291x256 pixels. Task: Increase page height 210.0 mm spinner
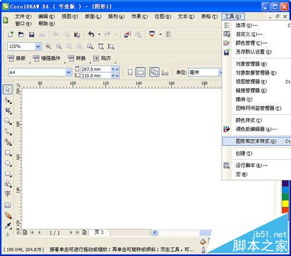click(117, 76)
